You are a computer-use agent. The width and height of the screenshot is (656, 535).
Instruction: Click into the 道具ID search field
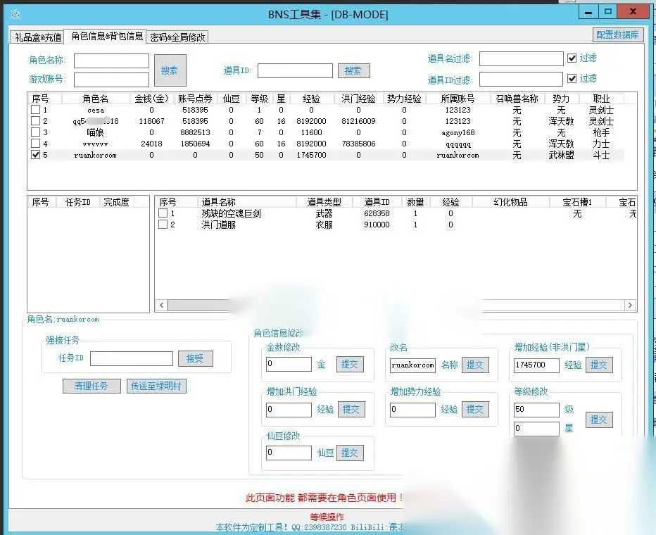pos(295,70)
